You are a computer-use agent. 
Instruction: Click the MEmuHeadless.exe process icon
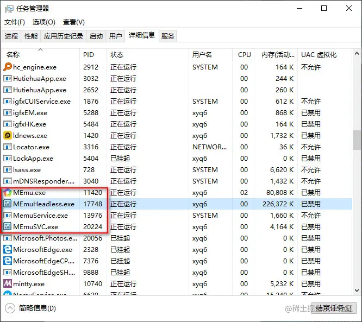coord(8,204)
